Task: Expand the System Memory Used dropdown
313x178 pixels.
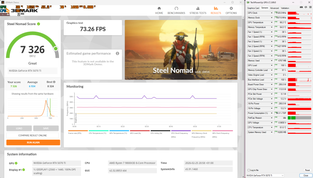Action: pyautogui.click(x=272, y=132)
